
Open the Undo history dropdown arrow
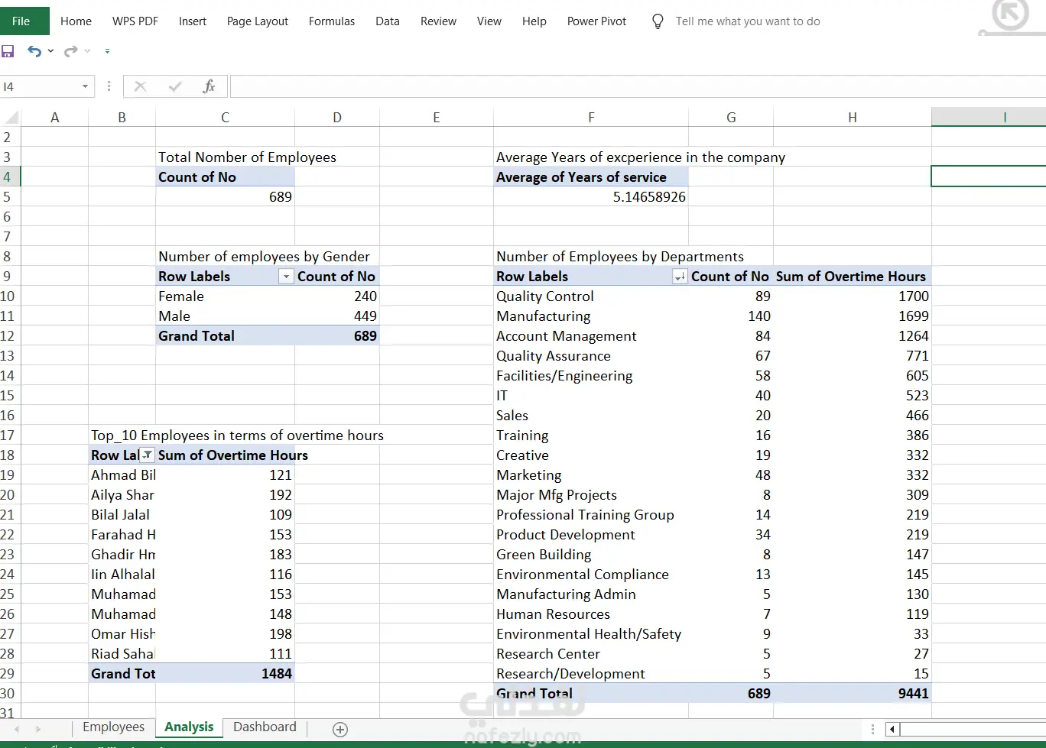coord(50,51)
